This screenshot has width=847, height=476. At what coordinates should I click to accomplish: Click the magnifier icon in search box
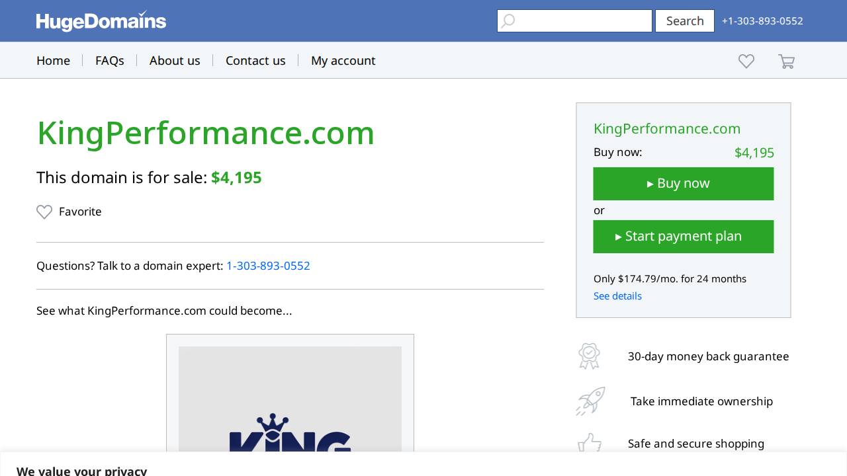508,21
